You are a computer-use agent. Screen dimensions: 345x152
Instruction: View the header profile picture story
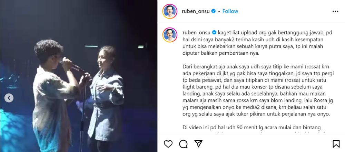[x=170, y=11]
